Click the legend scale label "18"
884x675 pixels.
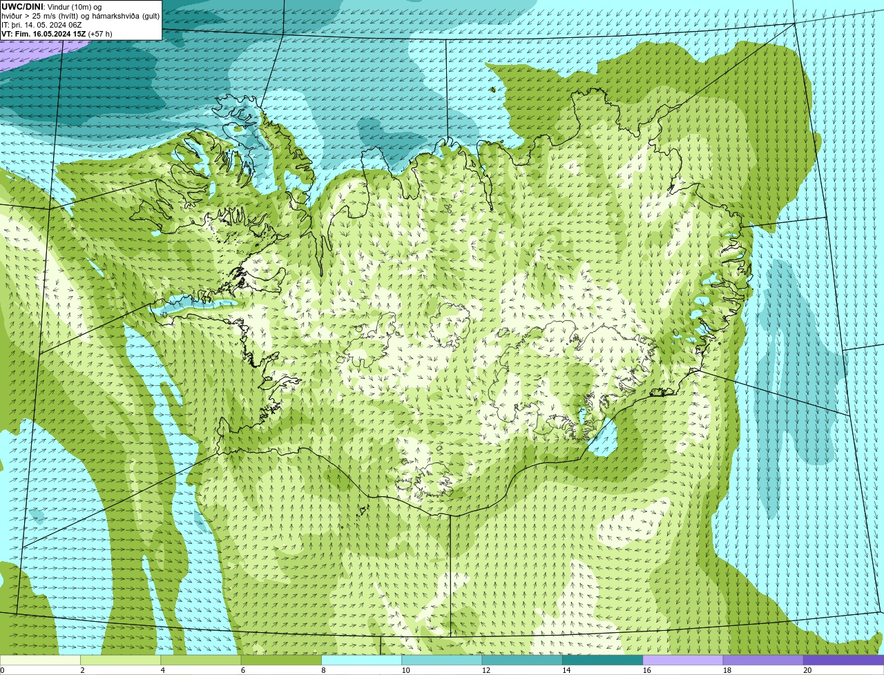tap(727, 670)
